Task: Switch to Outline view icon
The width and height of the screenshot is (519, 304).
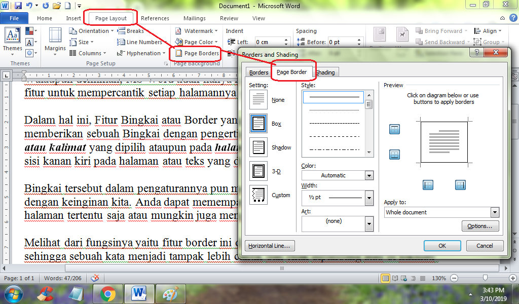Action: (414, 278)
